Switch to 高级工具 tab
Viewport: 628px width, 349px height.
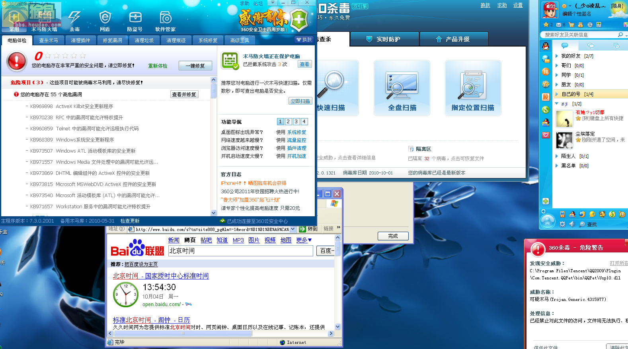240,40
